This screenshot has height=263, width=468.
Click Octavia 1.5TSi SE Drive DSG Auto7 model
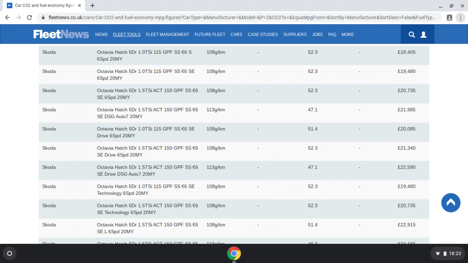point(147,171)
